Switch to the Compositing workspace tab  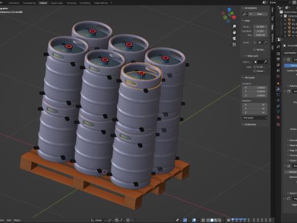click(x=29, y=3)
